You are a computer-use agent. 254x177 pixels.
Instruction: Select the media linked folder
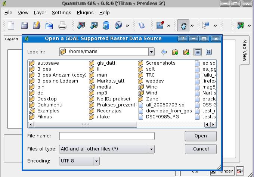click(x=100, y=87)
